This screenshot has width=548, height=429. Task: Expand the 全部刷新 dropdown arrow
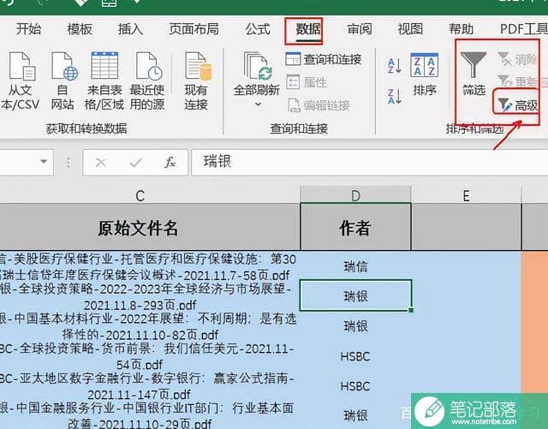(258, 104)
